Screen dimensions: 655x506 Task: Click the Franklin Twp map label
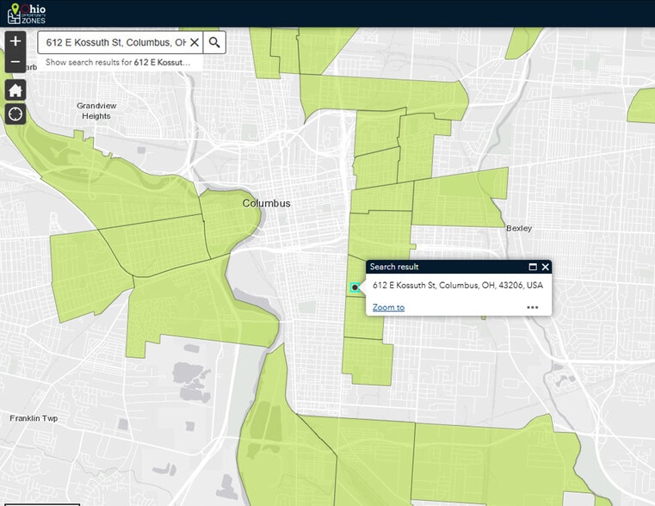point(34,418)
